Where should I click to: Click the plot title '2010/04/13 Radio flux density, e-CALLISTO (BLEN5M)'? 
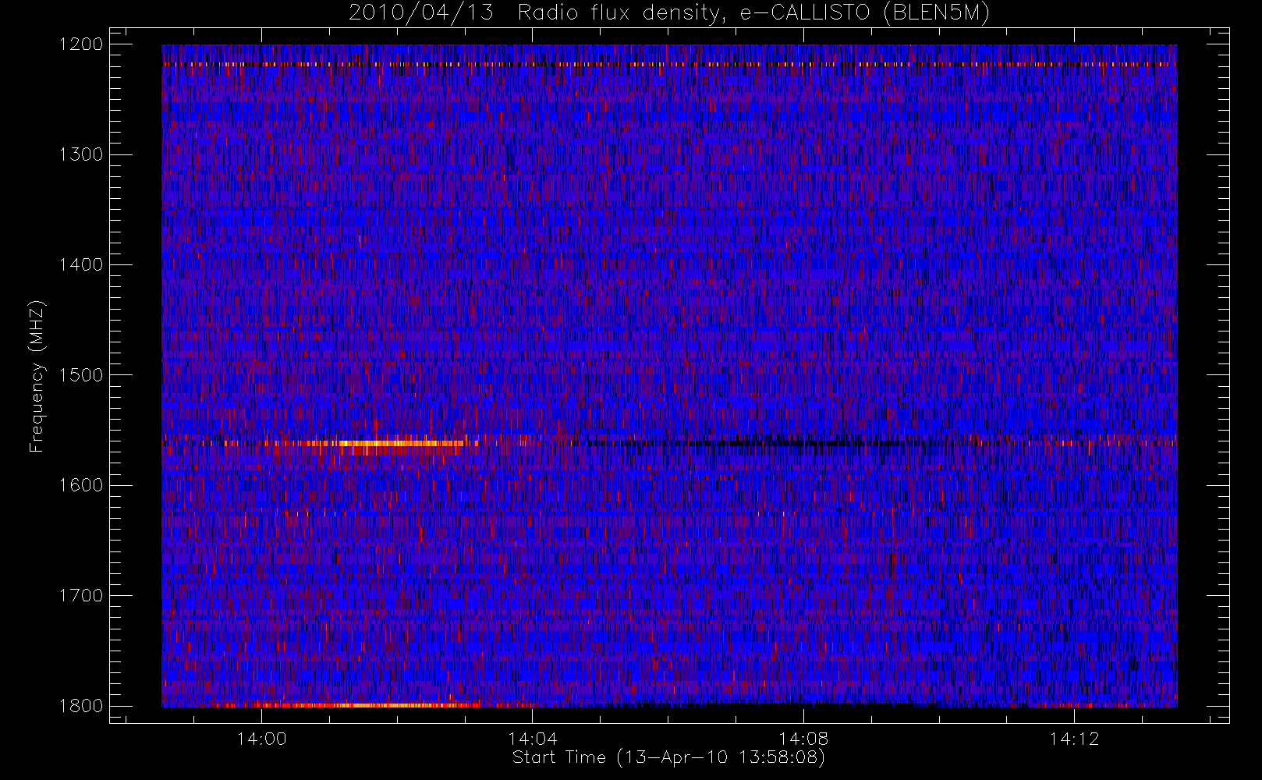pyautogui.click(x=668, y=13)
